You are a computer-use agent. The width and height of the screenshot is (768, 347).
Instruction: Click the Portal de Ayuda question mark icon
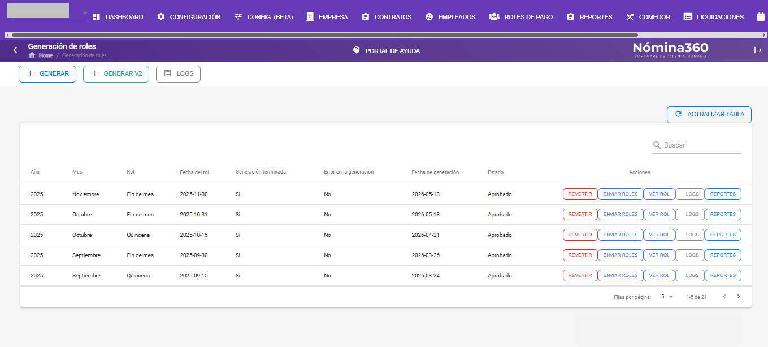356,50
